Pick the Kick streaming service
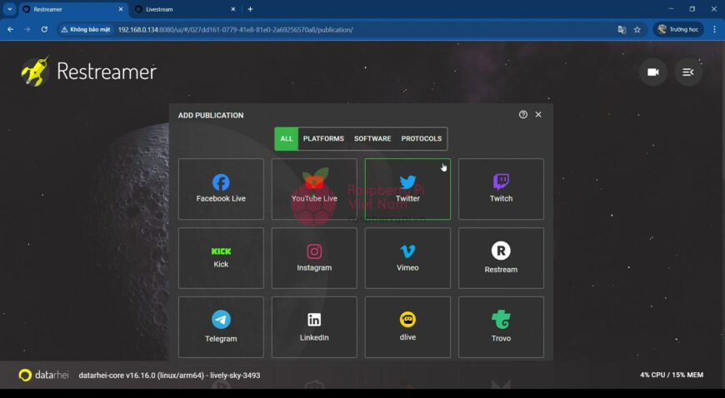 click(221, 258)
